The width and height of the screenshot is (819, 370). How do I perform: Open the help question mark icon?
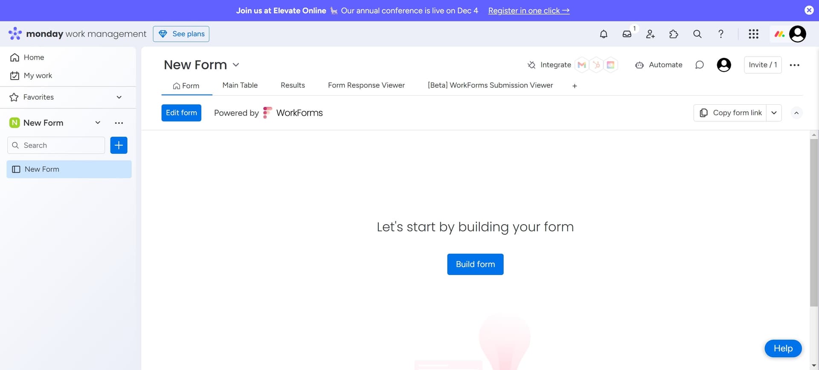(x=720, y=34)
